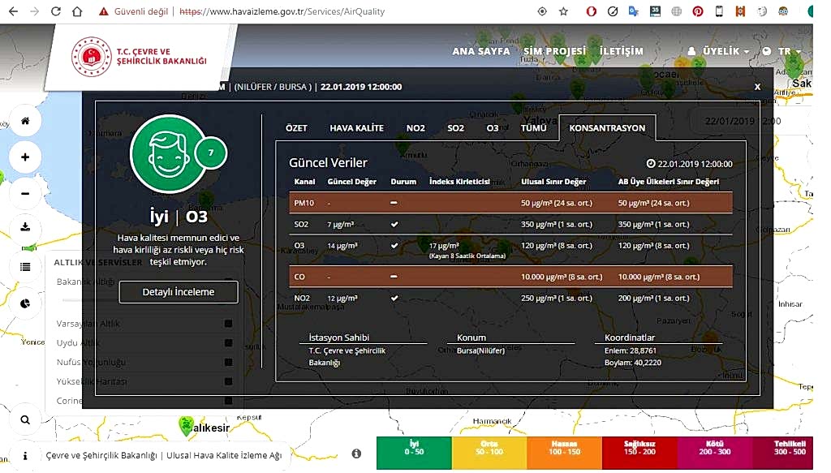Screen dimensions: 831x473
Task: Toggle the Uydu Altlık layer checkbox
Action: (x=228, y=342)
